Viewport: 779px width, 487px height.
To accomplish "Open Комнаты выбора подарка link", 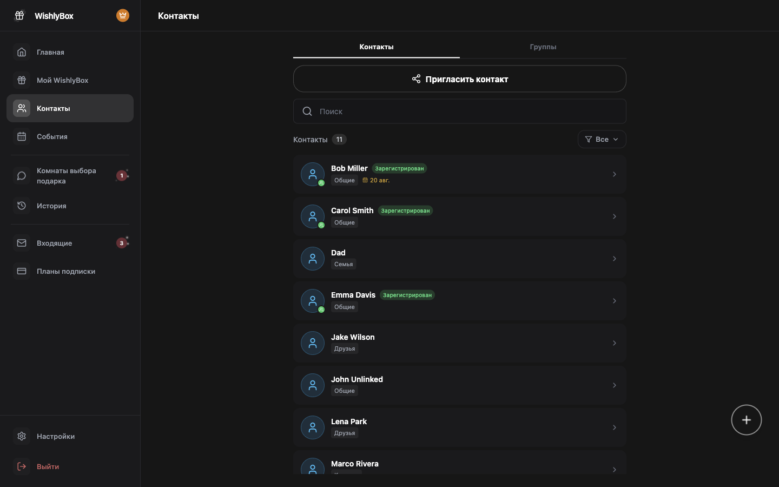I will tap(70, 176).
